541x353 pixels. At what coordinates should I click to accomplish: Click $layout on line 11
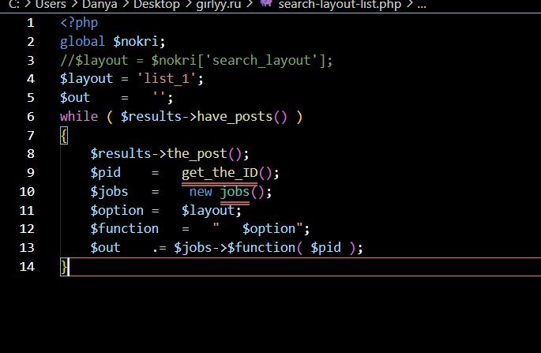pyautogui.click(x=208, y=211)
